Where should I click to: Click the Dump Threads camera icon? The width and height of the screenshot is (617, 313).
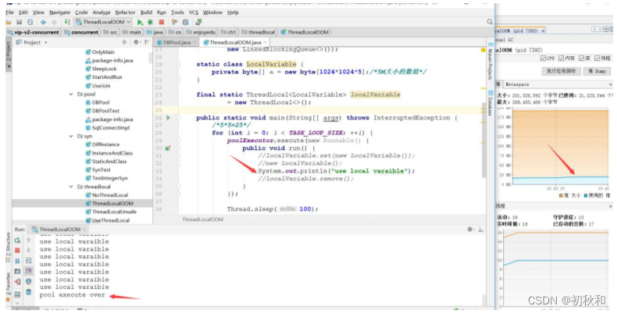coord(17,272)
